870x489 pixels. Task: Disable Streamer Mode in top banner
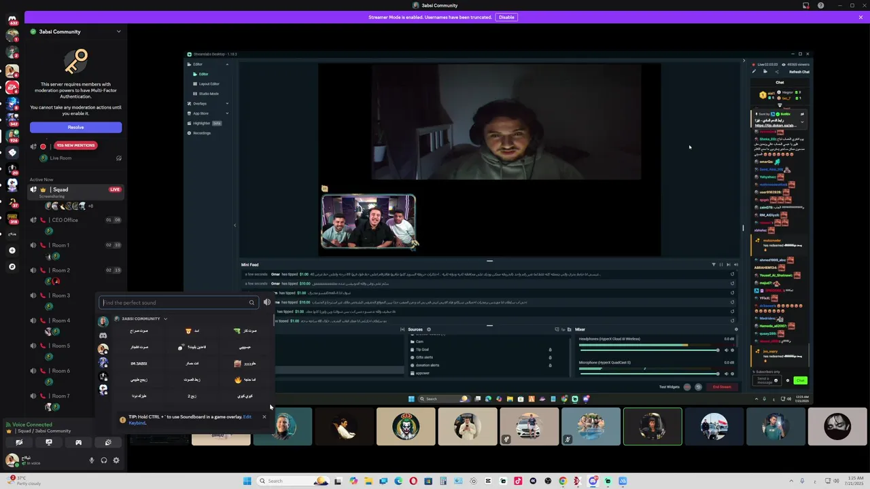[506, 17]
